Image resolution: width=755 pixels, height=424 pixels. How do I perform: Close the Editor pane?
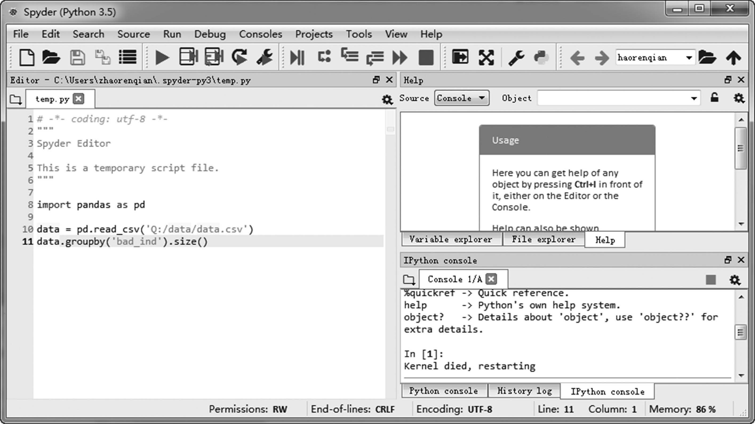click(389, 80)
